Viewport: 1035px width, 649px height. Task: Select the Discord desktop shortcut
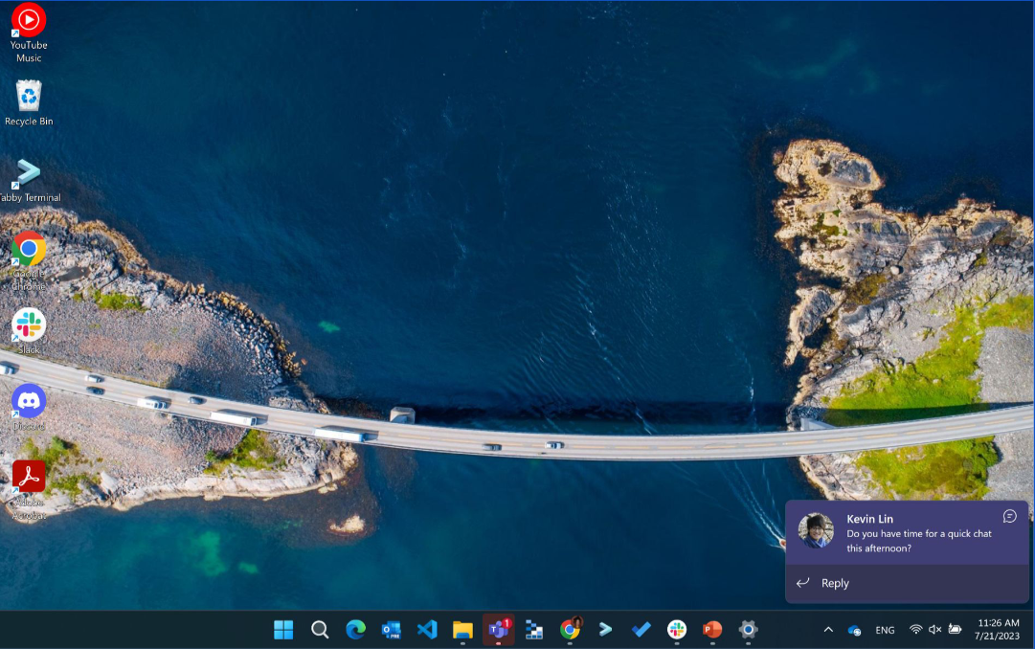(x=29, y=408)
